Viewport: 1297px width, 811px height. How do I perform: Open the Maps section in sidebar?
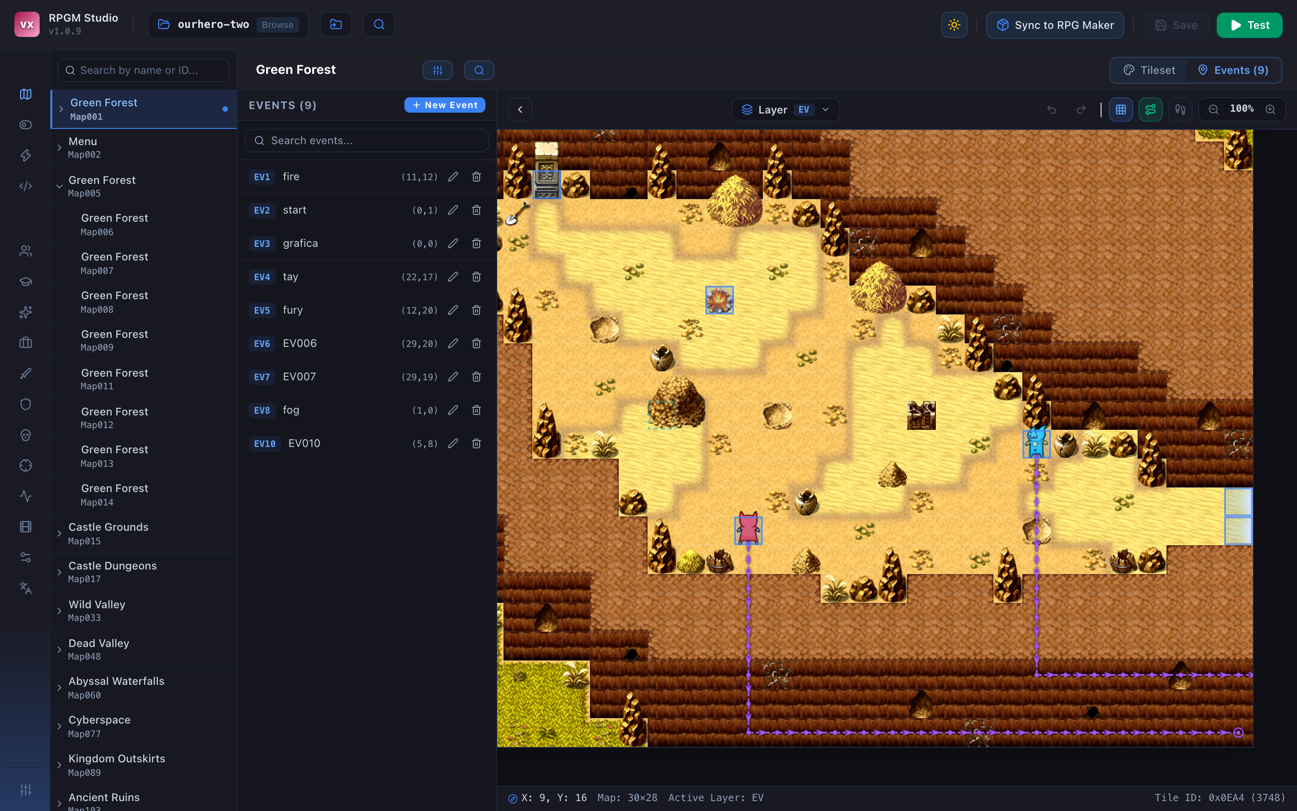coord(25,95)
